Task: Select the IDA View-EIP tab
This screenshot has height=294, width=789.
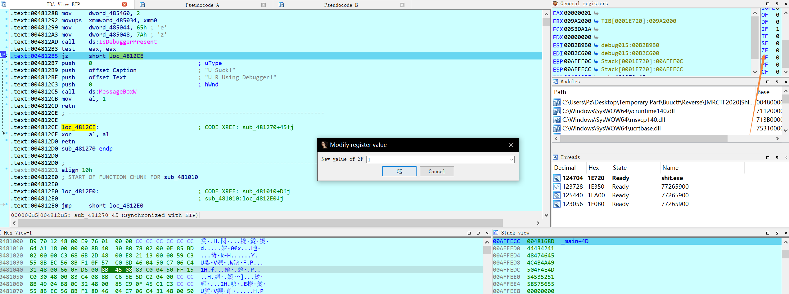Action: point(63,4)
